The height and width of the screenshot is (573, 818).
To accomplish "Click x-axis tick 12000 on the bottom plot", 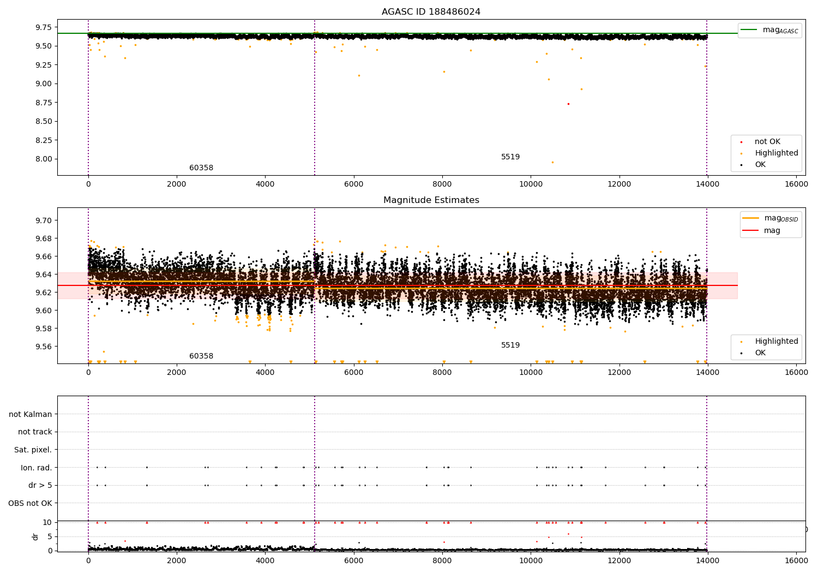I will tap(619, 561).
